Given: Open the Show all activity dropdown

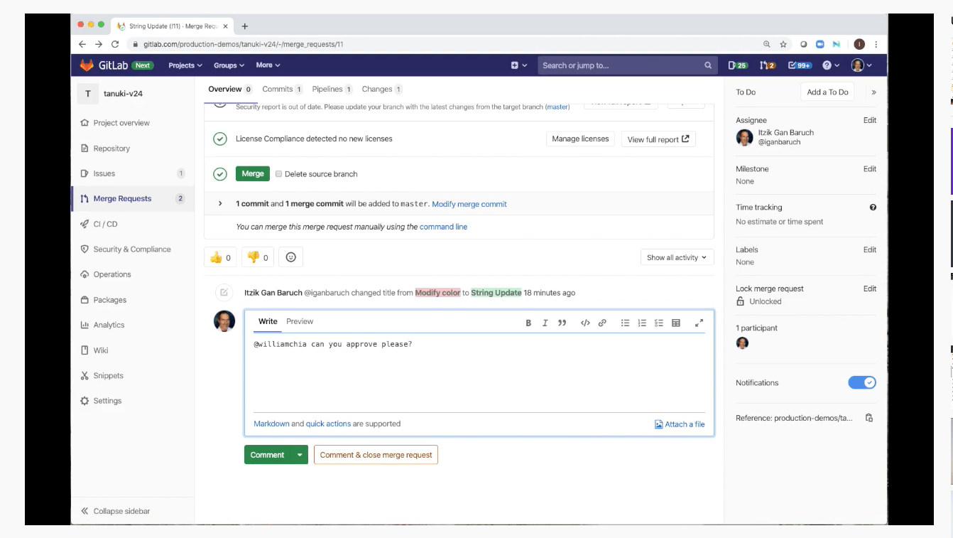Looking at the screenshot, I should (677, 257).
